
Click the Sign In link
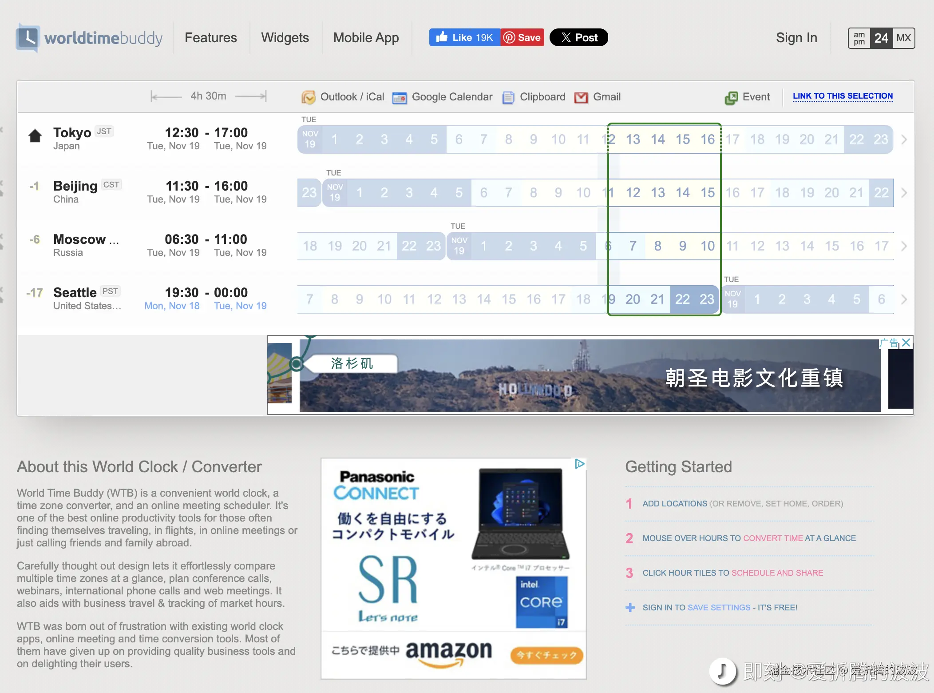[796, 38]
